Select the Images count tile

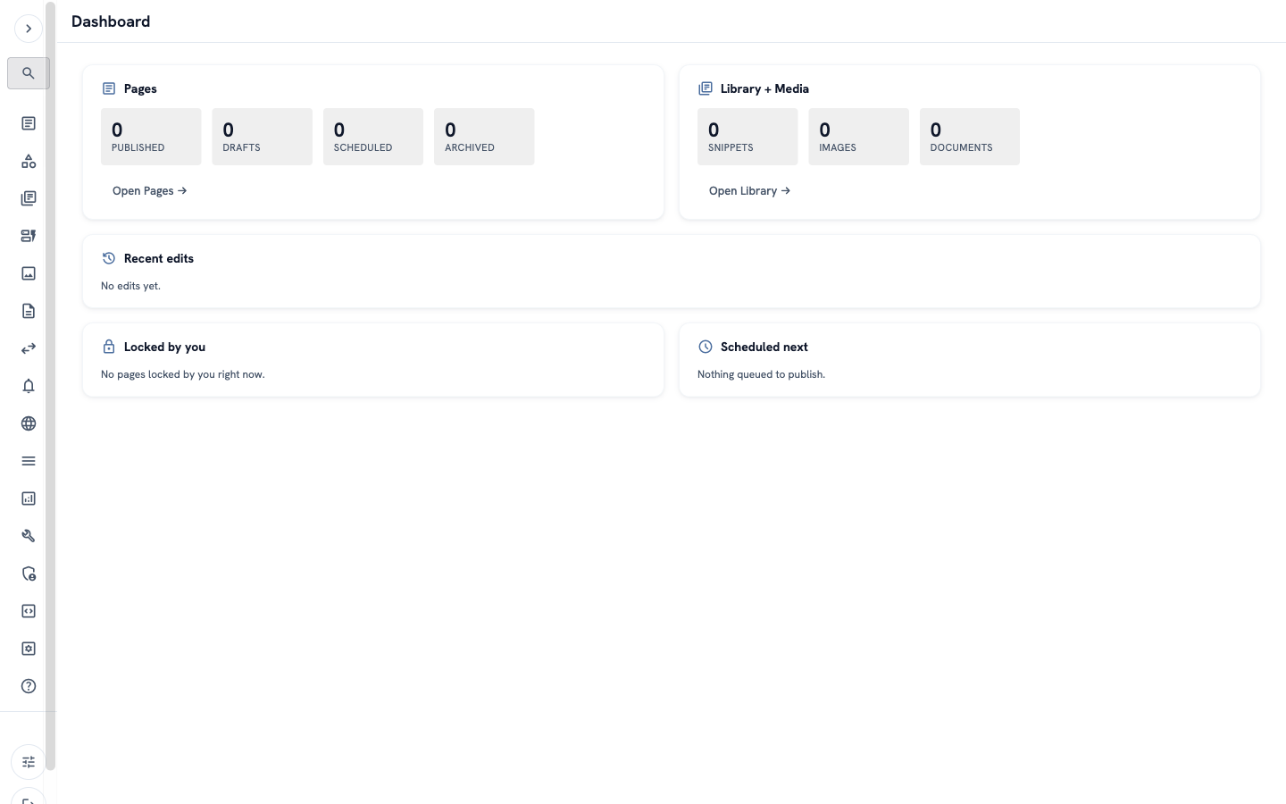tap(858, 137)
